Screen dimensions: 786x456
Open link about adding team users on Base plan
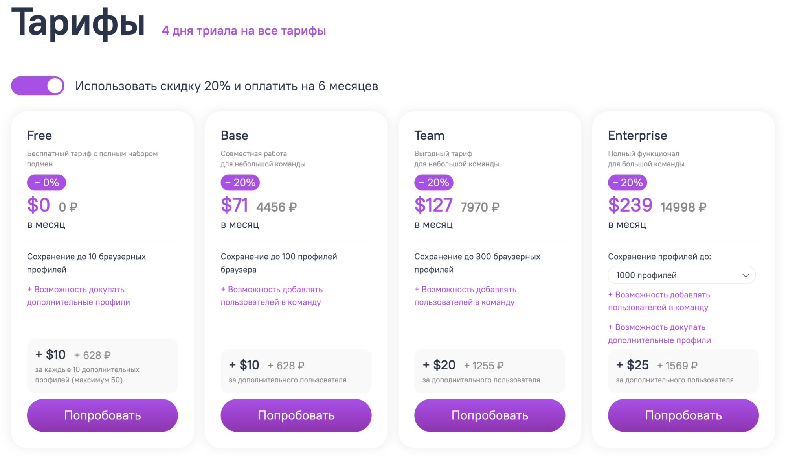click(271, 295)
